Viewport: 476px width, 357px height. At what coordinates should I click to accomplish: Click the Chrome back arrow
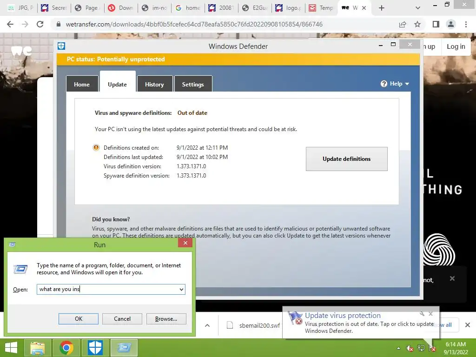[x=10, y=24]
